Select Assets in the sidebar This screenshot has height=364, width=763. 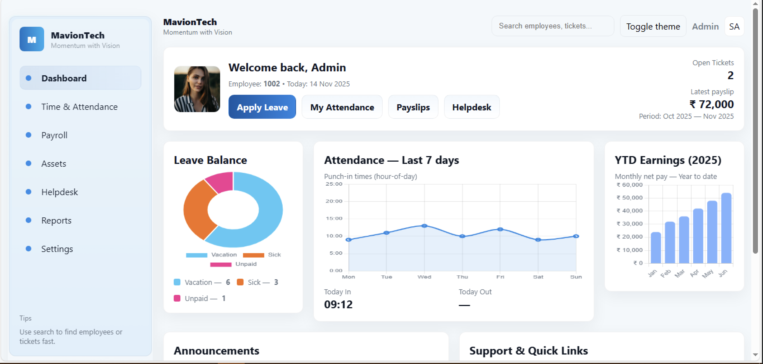click(x=54, y=164)
